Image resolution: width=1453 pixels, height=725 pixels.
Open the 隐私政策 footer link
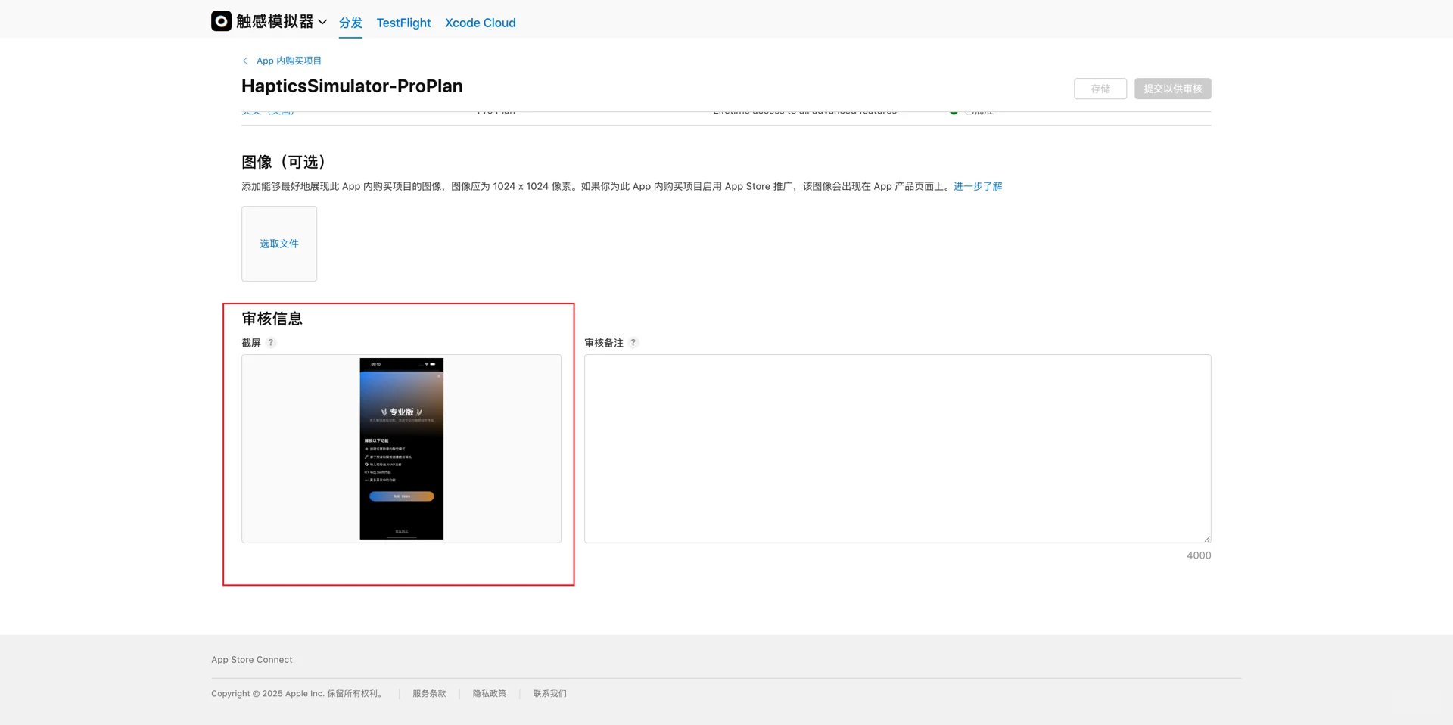489,693
